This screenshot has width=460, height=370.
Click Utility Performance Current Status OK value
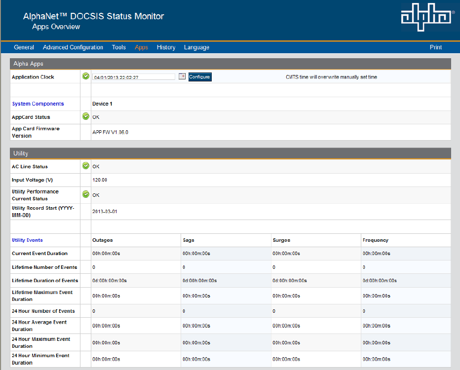click(x=96, y=195)
